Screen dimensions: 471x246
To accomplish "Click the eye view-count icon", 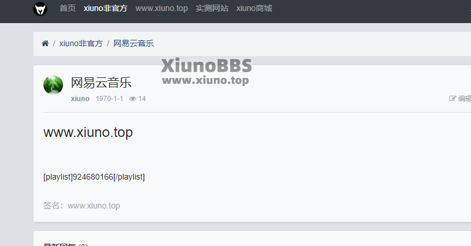I will pyautogui.click(x=133, y=99).
